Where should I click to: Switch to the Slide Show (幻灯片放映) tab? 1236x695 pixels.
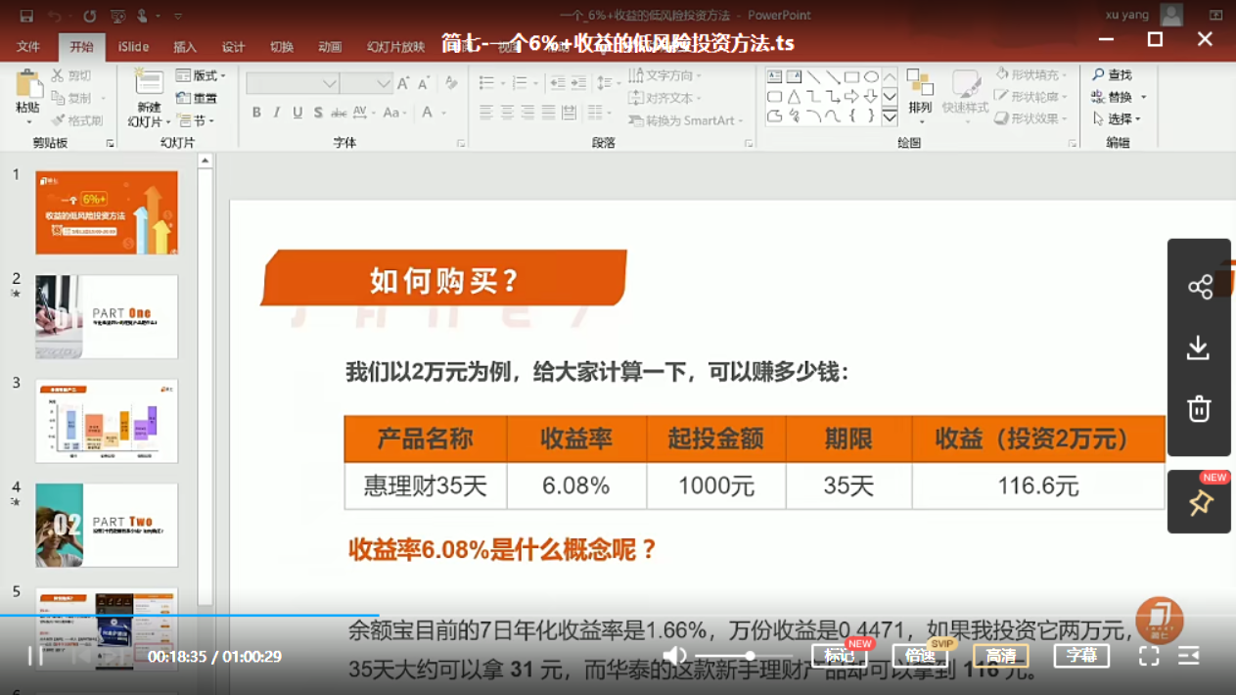click(x=396, y=47)
